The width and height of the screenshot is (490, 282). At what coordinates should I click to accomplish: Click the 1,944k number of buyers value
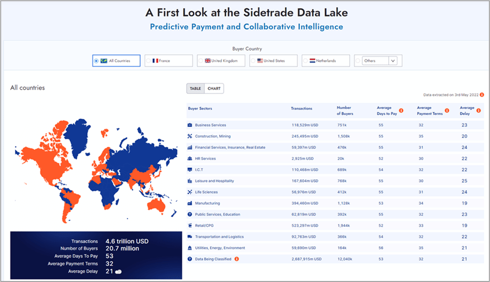point(343,226)
